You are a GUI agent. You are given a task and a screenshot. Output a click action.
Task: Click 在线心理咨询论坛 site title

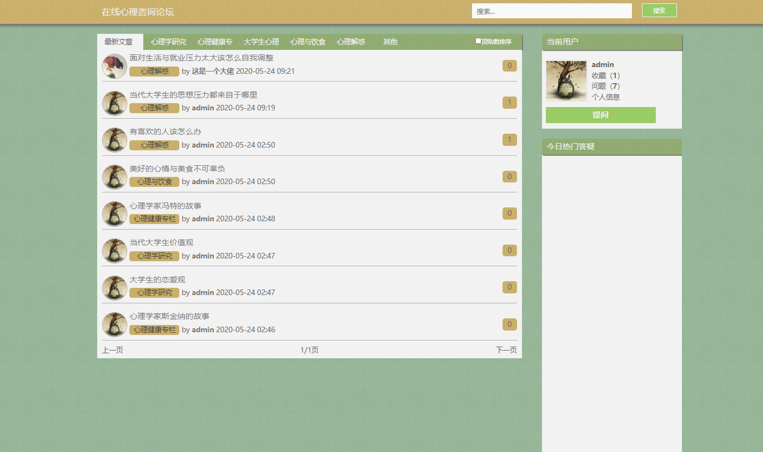pyautogui.click(x=138, y=12)
